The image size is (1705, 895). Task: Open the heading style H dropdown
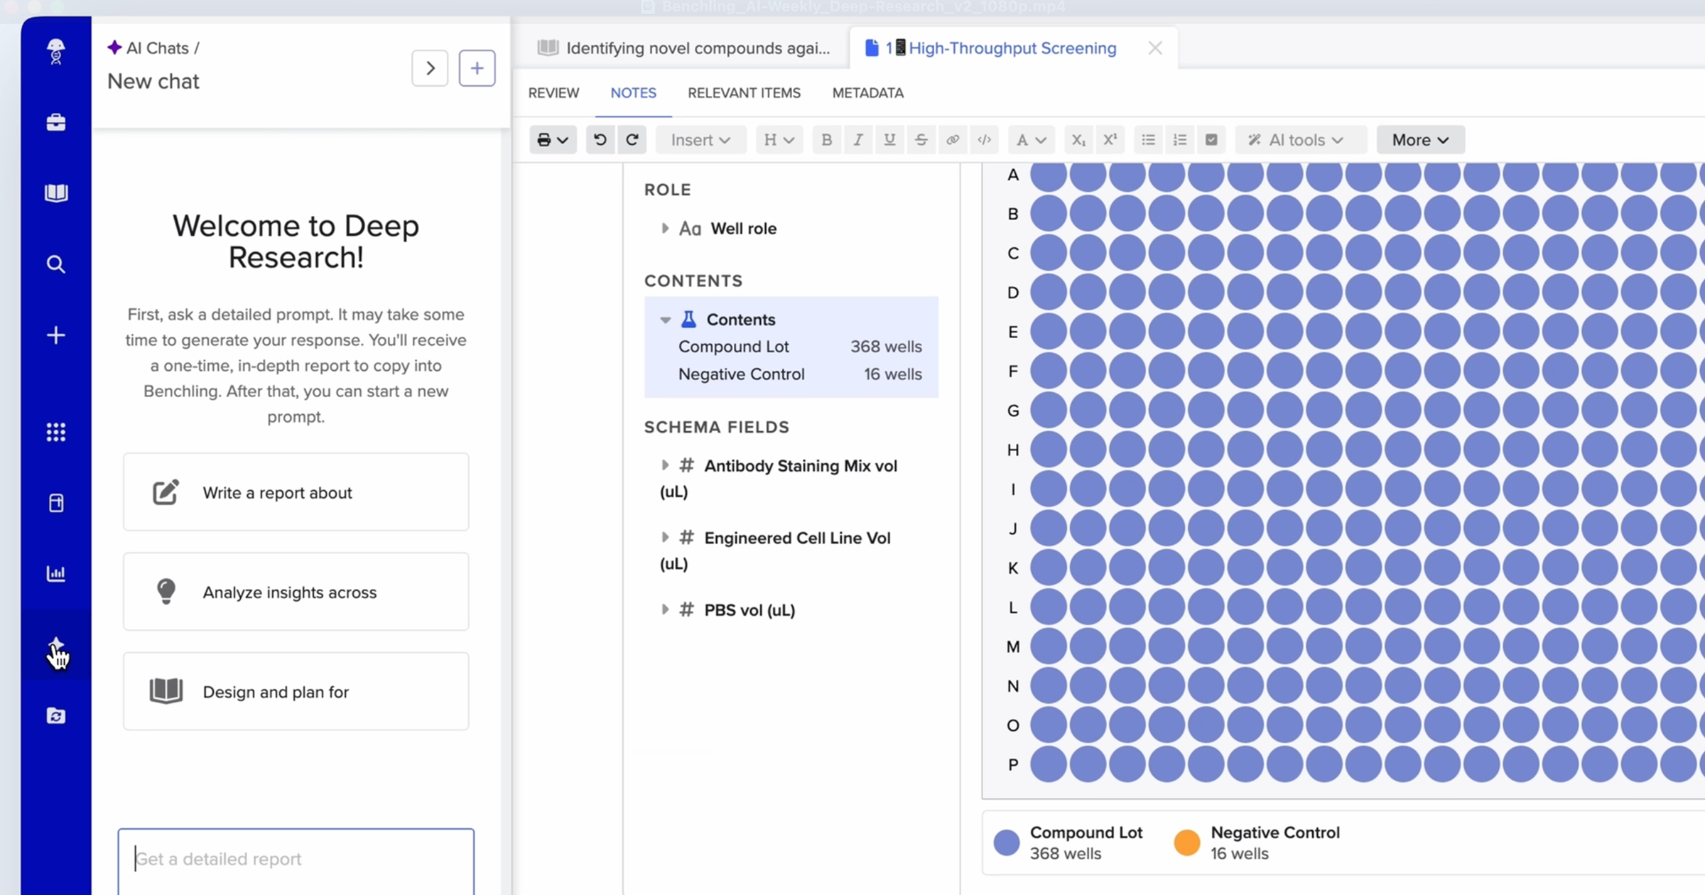click(779, 140)
